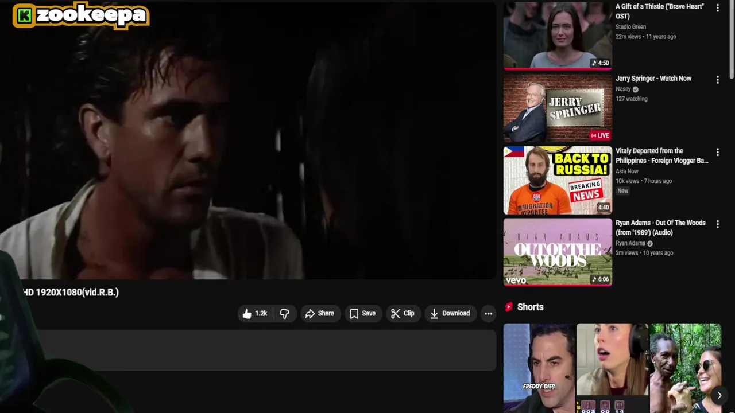The height and width of the screenshot is (413, 735).
Task: Open Jerry Springer live stream thumbnail
Action: click(558, 108)
